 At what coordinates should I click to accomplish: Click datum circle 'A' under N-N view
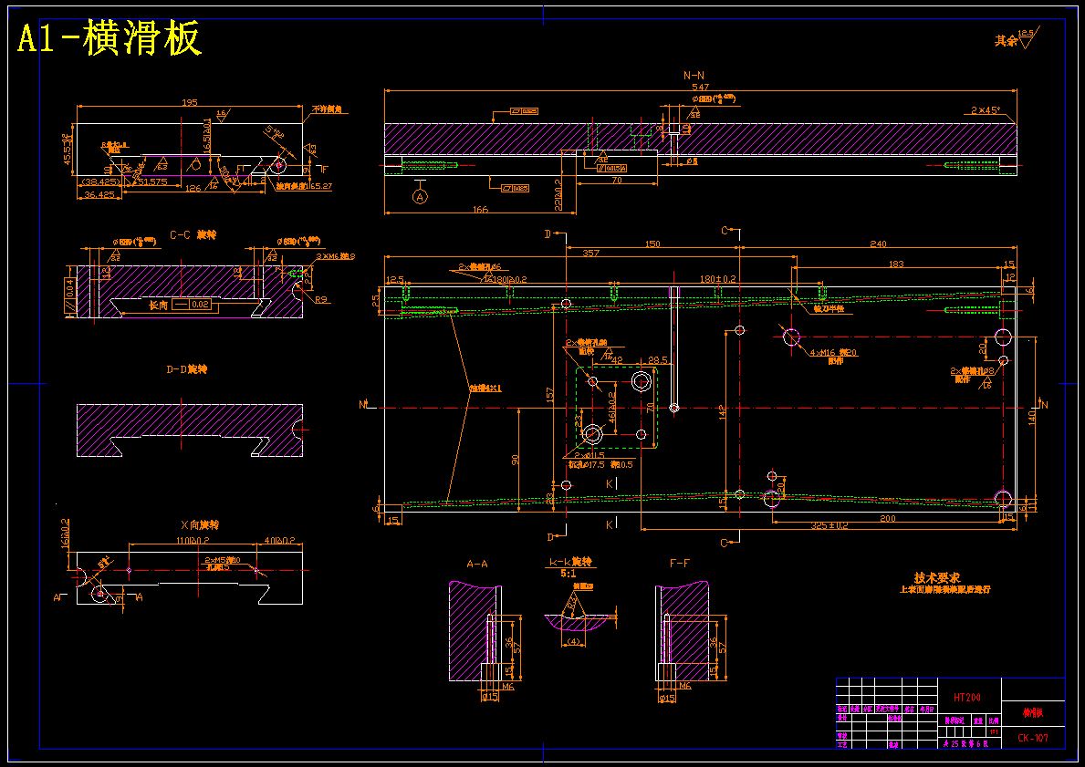point(421,197)
